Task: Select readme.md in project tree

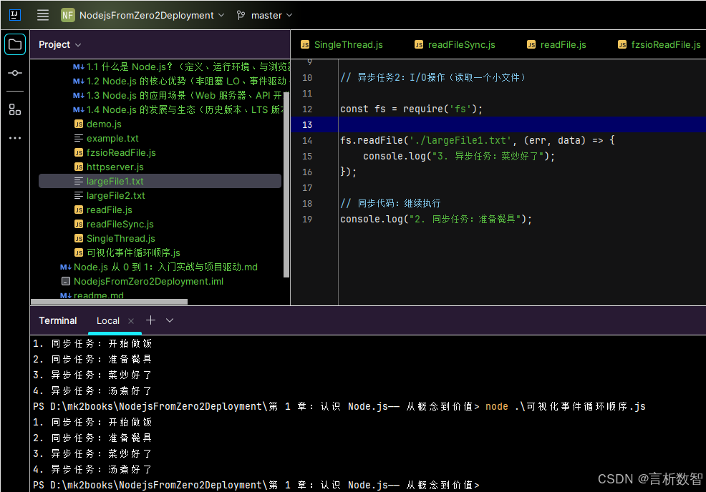Action: 99,295
